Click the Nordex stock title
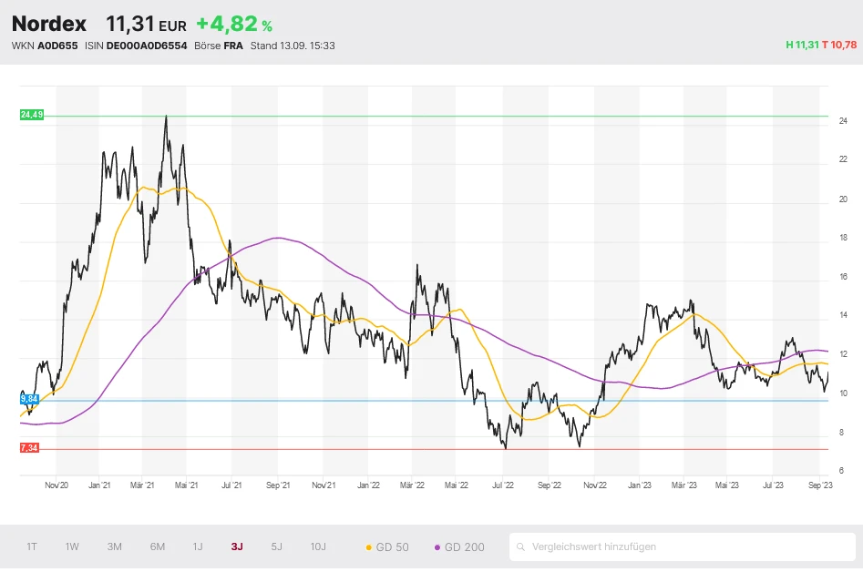The height and width of the screenshot is (572, 863). [49, 24]
